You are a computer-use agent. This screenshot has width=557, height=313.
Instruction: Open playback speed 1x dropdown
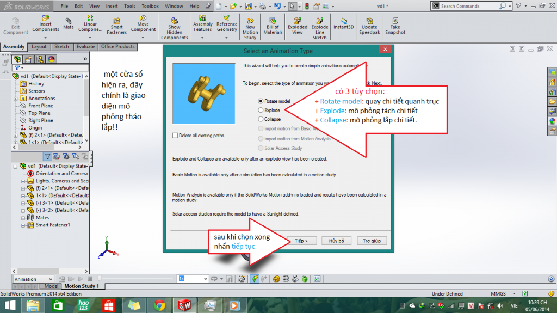tap(193, 279)
